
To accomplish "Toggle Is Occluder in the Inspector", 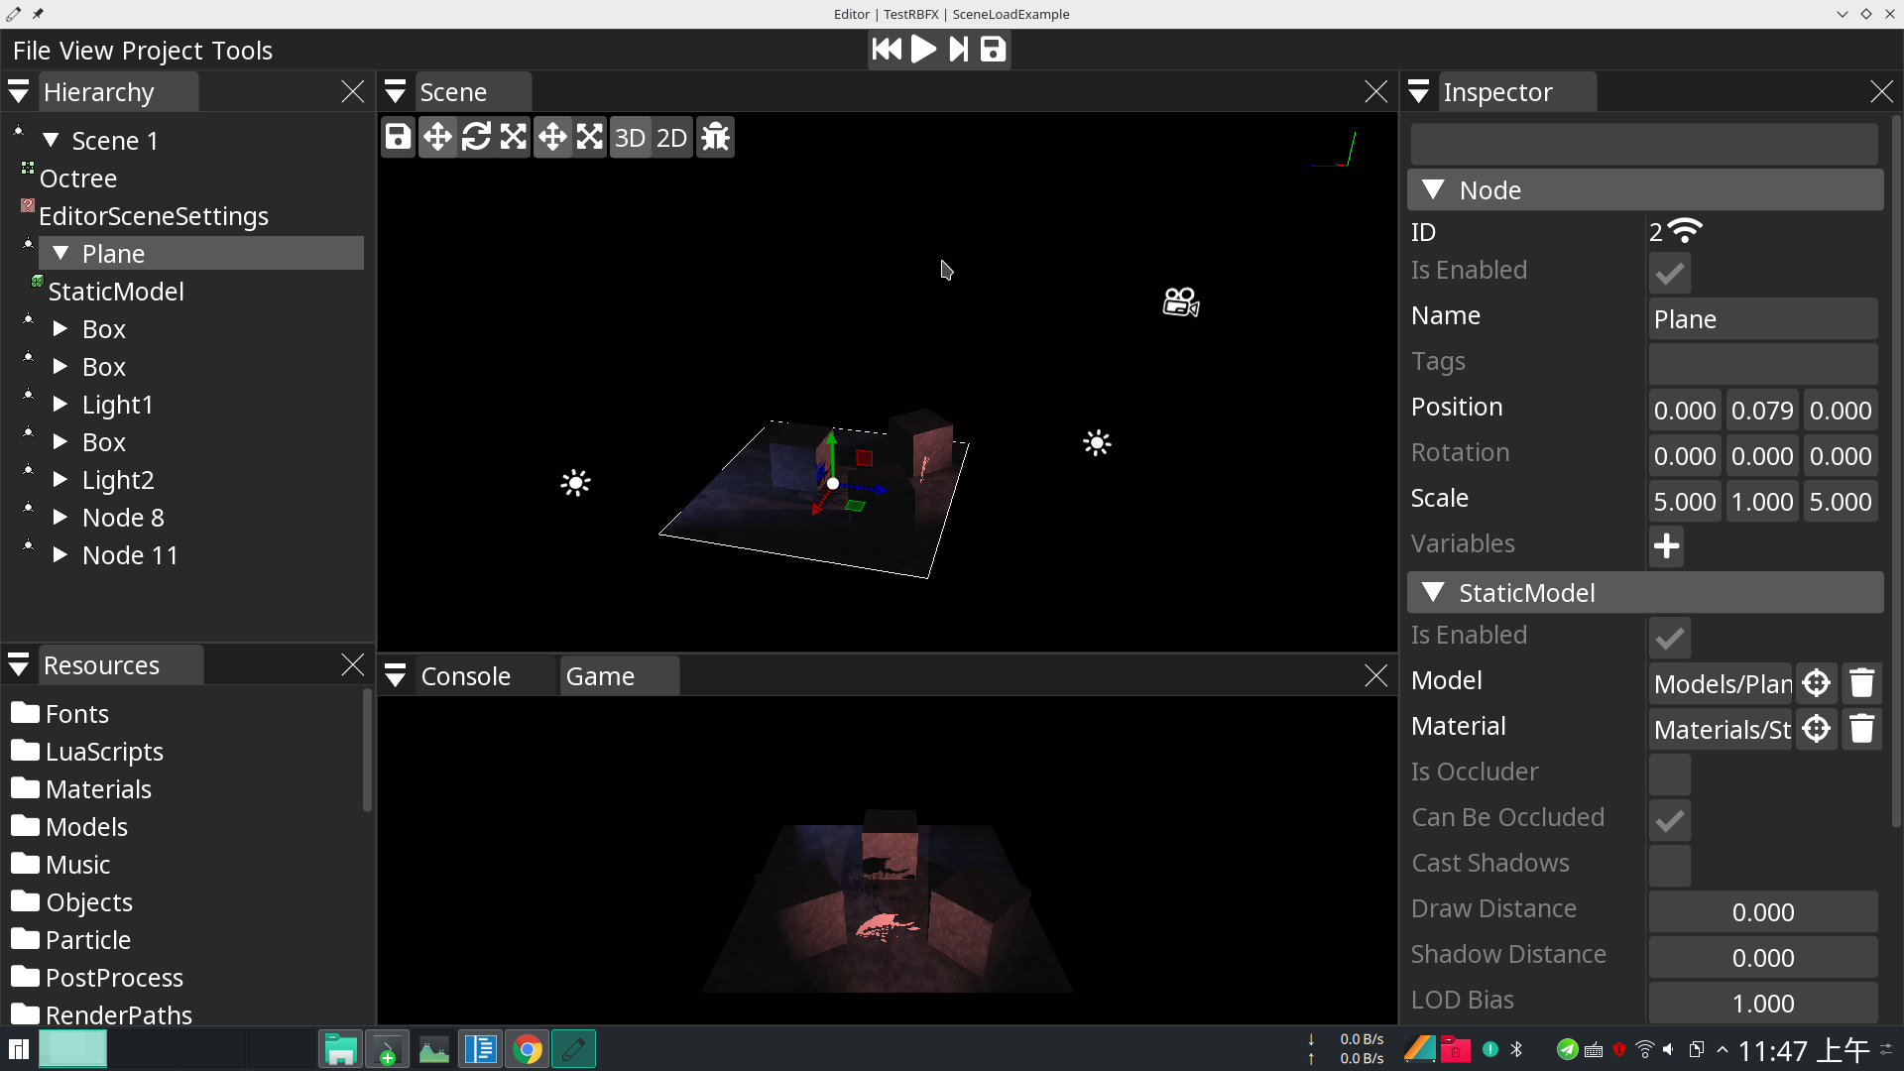I will click(x=1670, y=774).
